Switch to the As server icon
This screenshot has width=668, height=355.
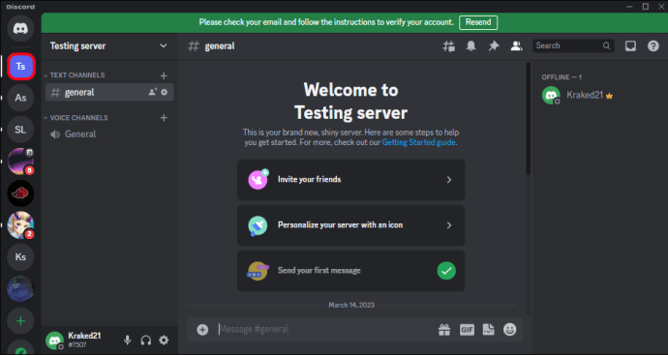[20, 98]
